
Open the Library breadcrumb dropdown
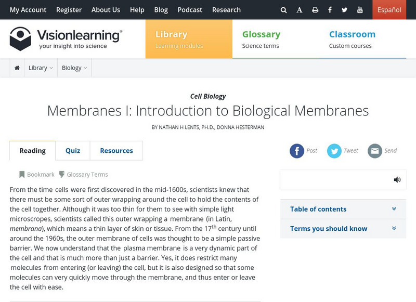coord(41,68)
